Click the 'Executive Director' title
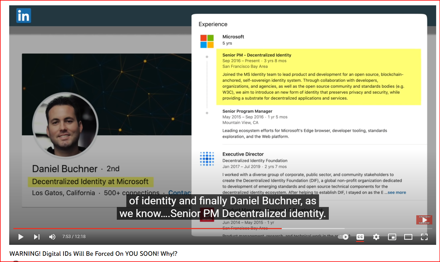Screen dimensions: 440x262 pos(243,154)
